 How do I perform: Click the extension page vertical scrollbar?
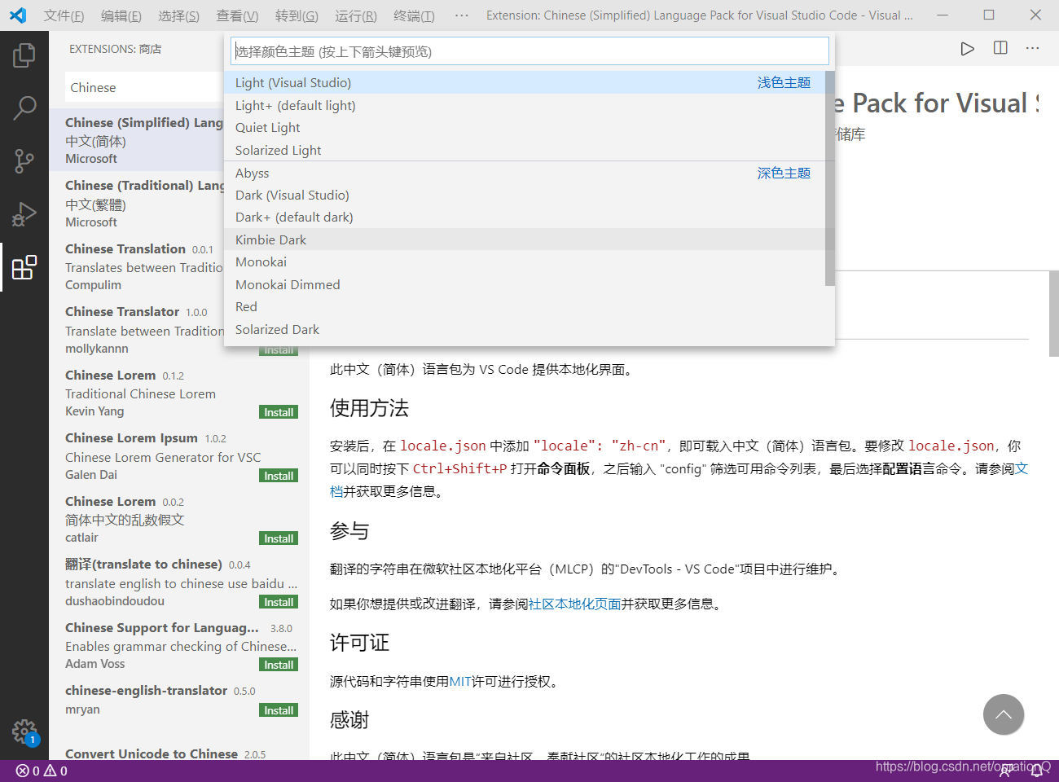[x=1054, y=314]
